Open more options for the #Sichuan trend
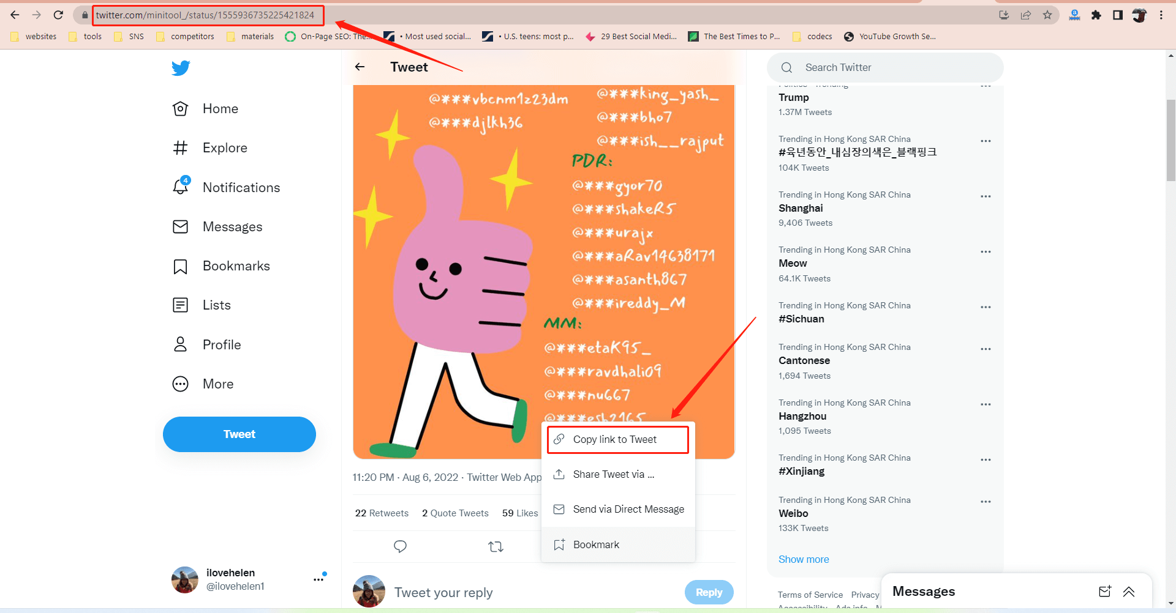Viewport: 1176px width, 613px height. tap(986, 307)
